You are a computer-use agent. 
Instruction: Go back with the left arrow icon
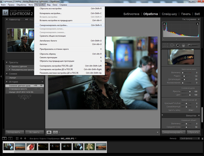click(x=21, y=139)
